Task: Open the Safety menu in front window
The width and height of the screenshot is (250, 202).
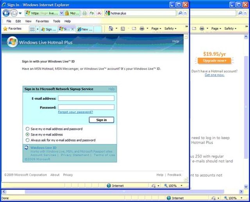Action: pyautogui.click(x=170, y=29)
